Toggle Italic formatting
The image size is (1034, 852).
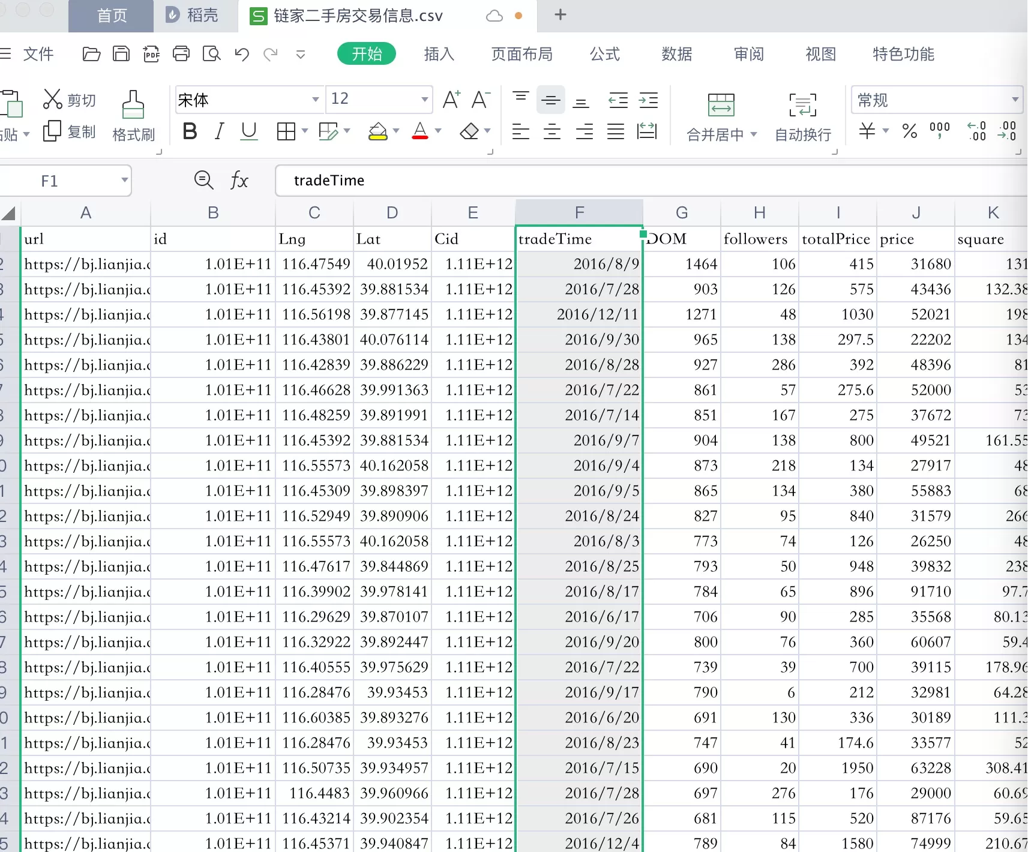point(219,131)
